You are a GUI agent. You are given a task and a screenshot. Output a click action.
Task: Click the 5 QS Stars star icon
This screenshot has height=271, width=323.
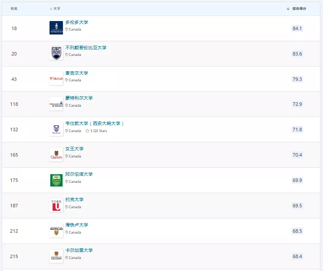click(87, 131)
